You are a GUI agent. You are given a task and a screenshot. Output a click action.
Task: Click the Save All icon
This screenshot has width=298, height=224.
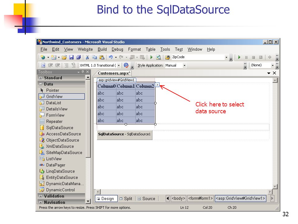tap(78, 57)
